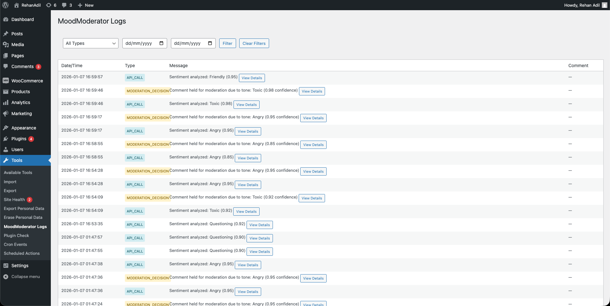Open Scheduled Actions from the Tools submenu
Viewport: 610px width, 306px height.
(x=22, y=253)
